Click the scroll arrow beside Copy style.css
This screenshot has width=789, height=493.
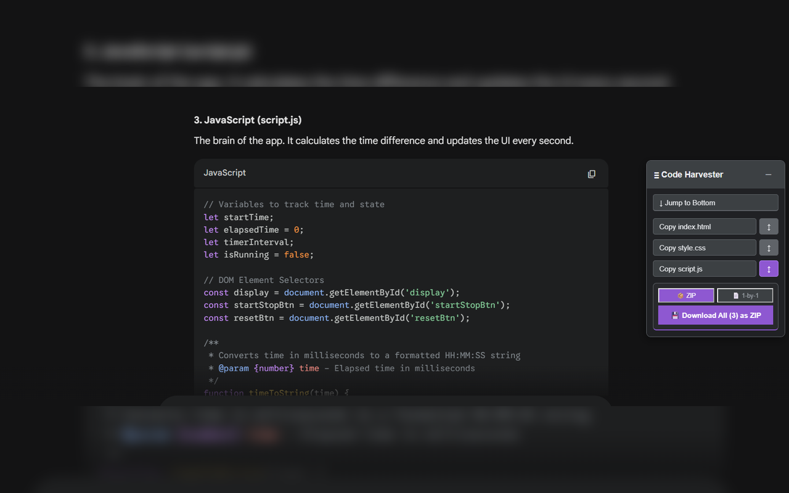[769, 247]
